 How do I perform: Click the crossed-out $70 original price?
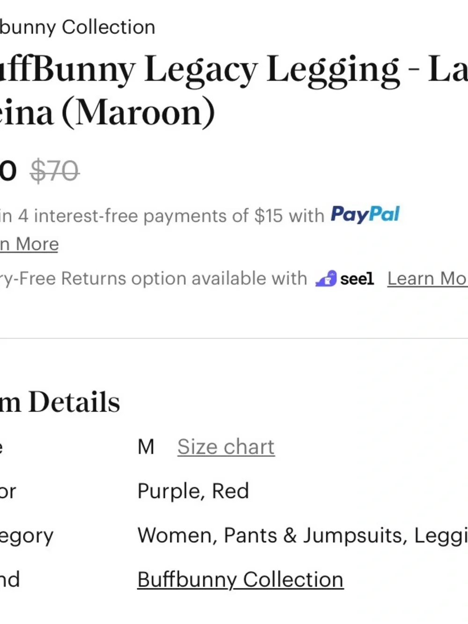54,171
